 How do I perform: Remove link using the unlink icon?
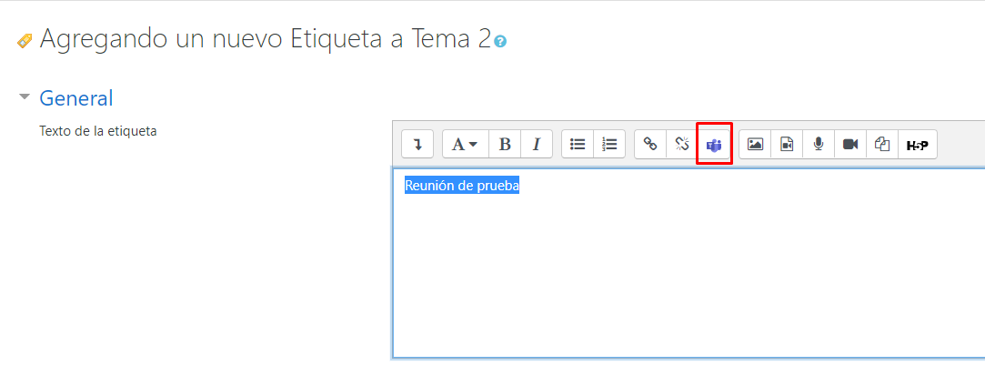681,144
